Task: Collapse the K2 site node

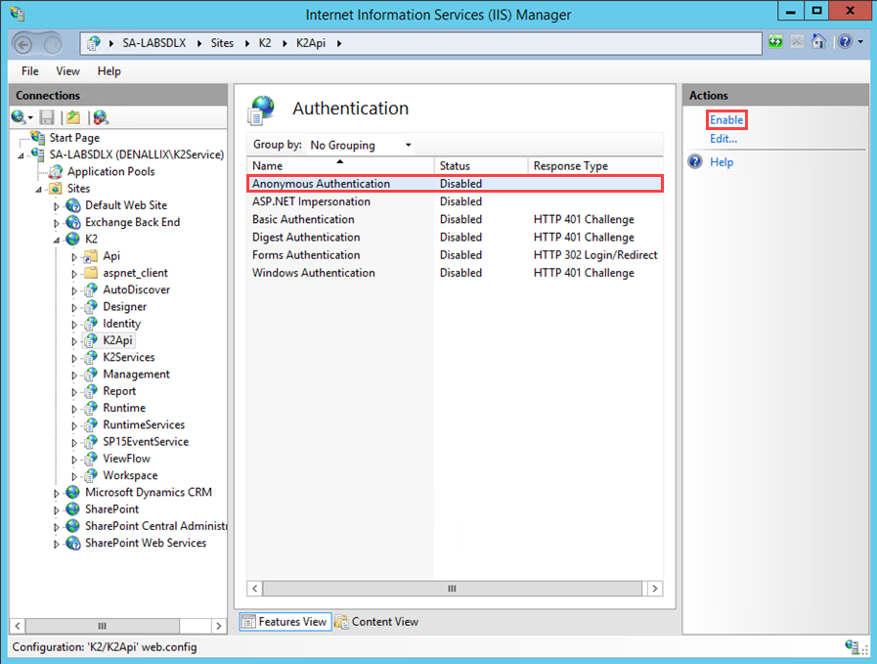Action: point(57,240)
